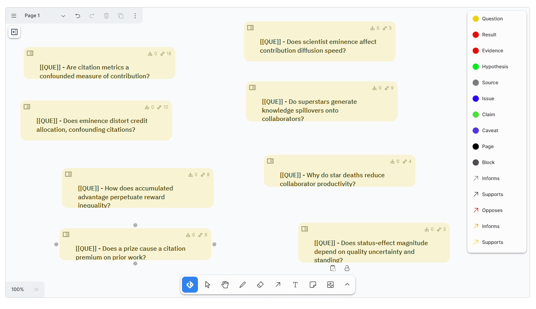Click the 100% zoom level button
This screenshot has width=536, height=309.
[x=18, y=289]
